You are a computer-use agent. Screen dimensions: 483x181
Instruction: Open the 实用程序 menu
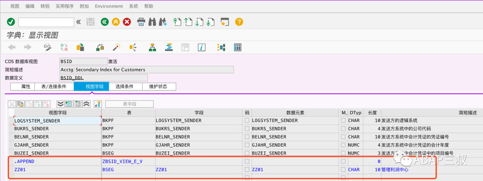(65, 6)
